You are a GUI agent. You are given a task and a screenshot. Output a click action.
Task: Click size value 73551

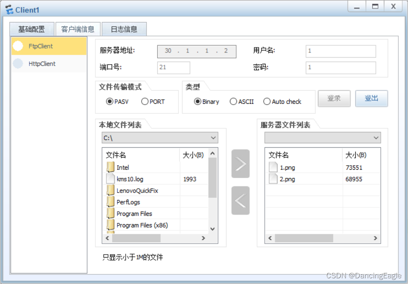[354, 167]
